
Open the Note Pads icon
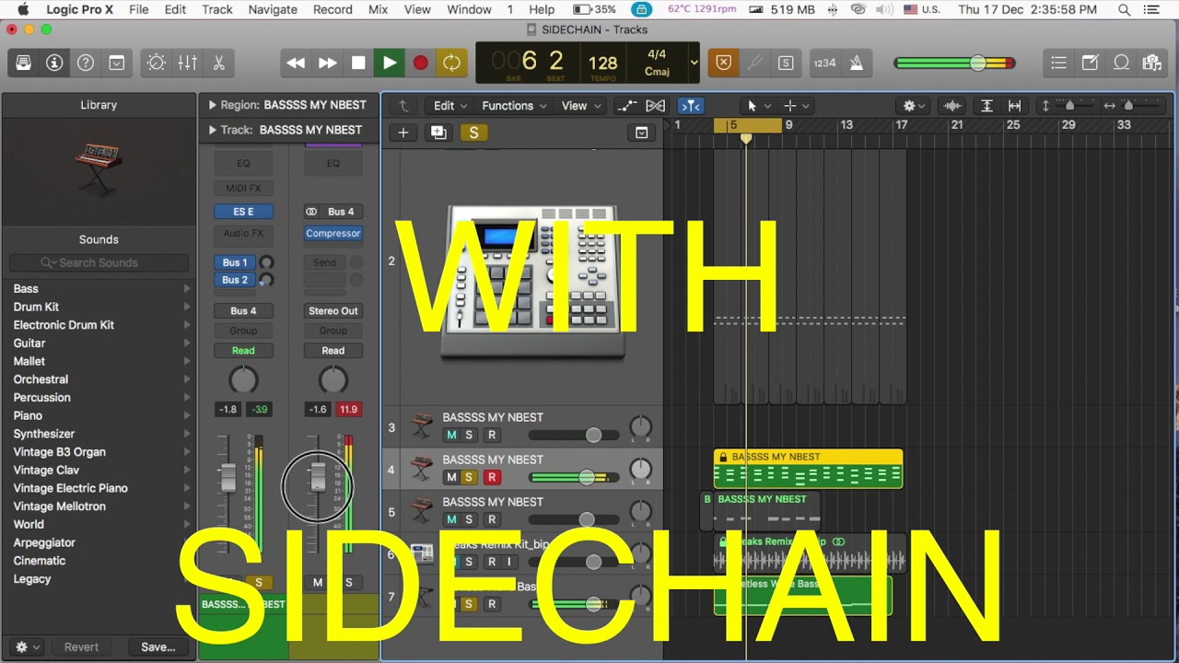[x=1090, y=63]
